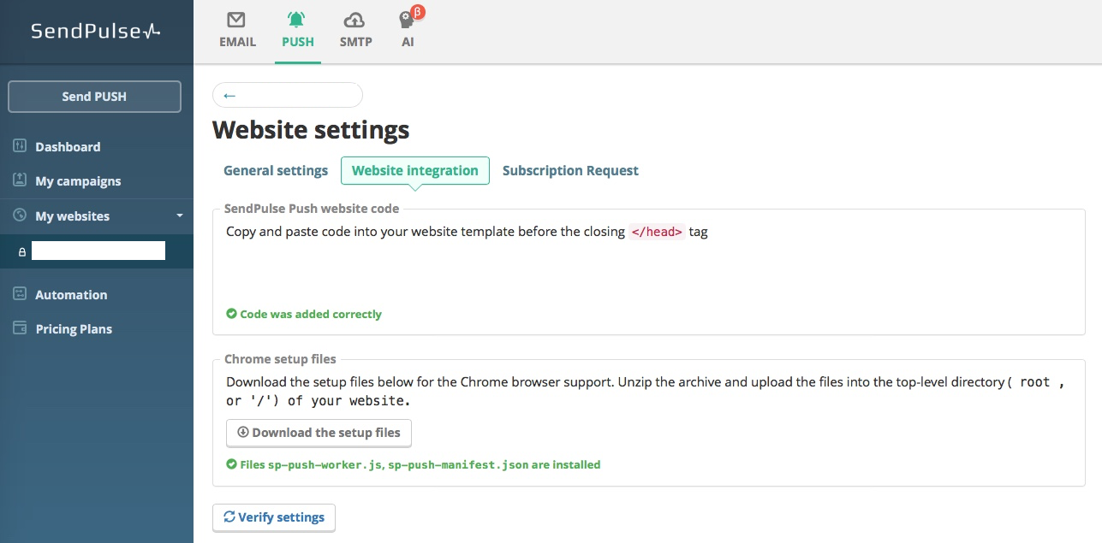
Task: Open the Subscription Request tab
Action: tap(570, 170)
